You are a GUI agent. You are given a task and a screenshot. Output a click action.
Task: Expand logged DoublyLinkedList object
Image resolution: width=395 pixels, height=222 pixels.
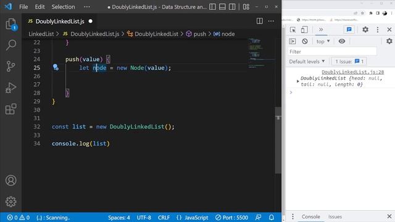pyautogui.click(x=297, y=81)
